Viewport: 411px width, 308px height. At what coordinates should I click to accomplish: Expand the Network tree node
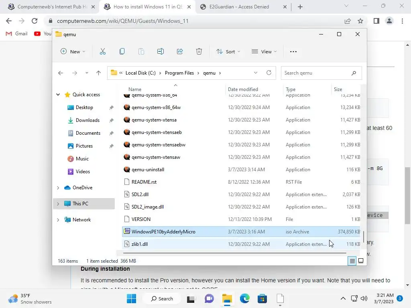click(58, 220)
